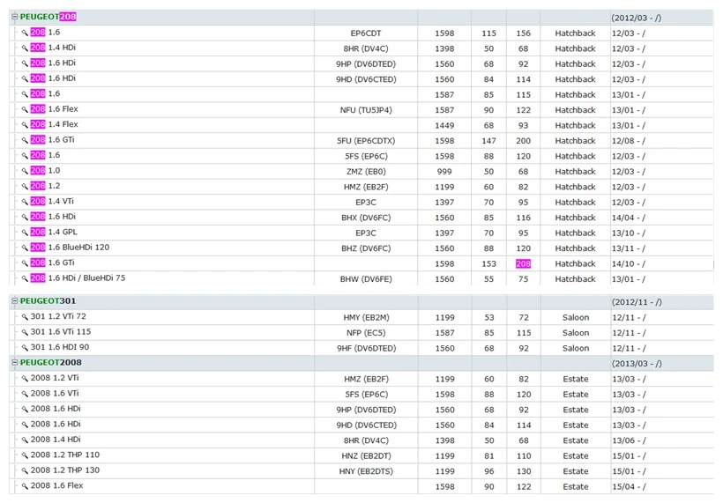723x503 pixels.
Task: Click magnifier icon of 301 1.6 HDI 90
Action: 25,348
